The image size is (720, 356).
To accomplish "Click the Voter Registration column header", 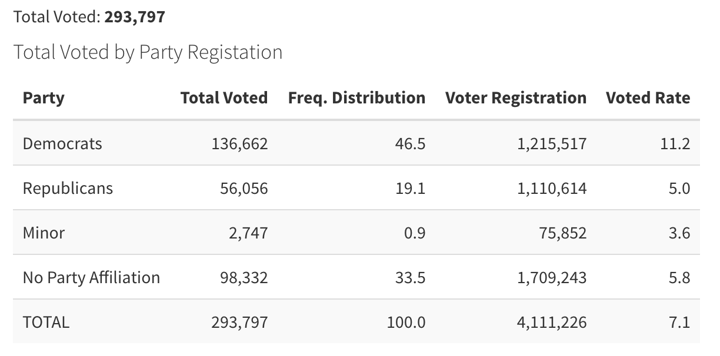I will pos(515,98).
